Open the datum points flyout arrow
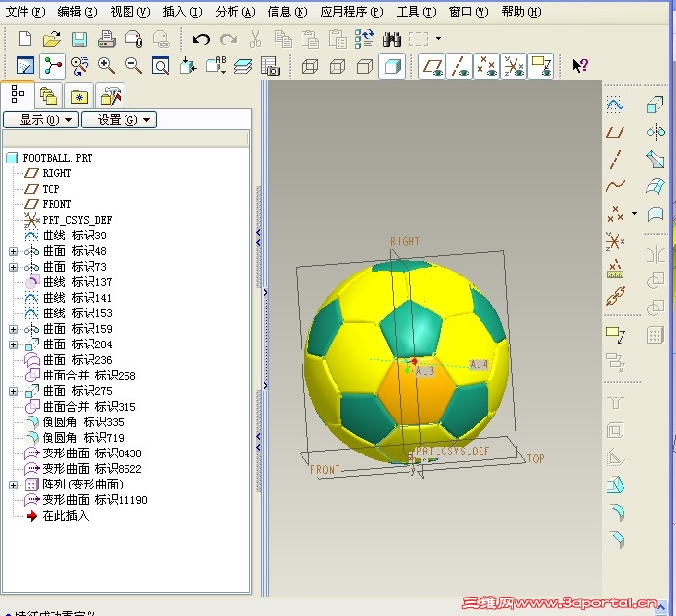This screenshot has height=616, width=676. (634, 213)
